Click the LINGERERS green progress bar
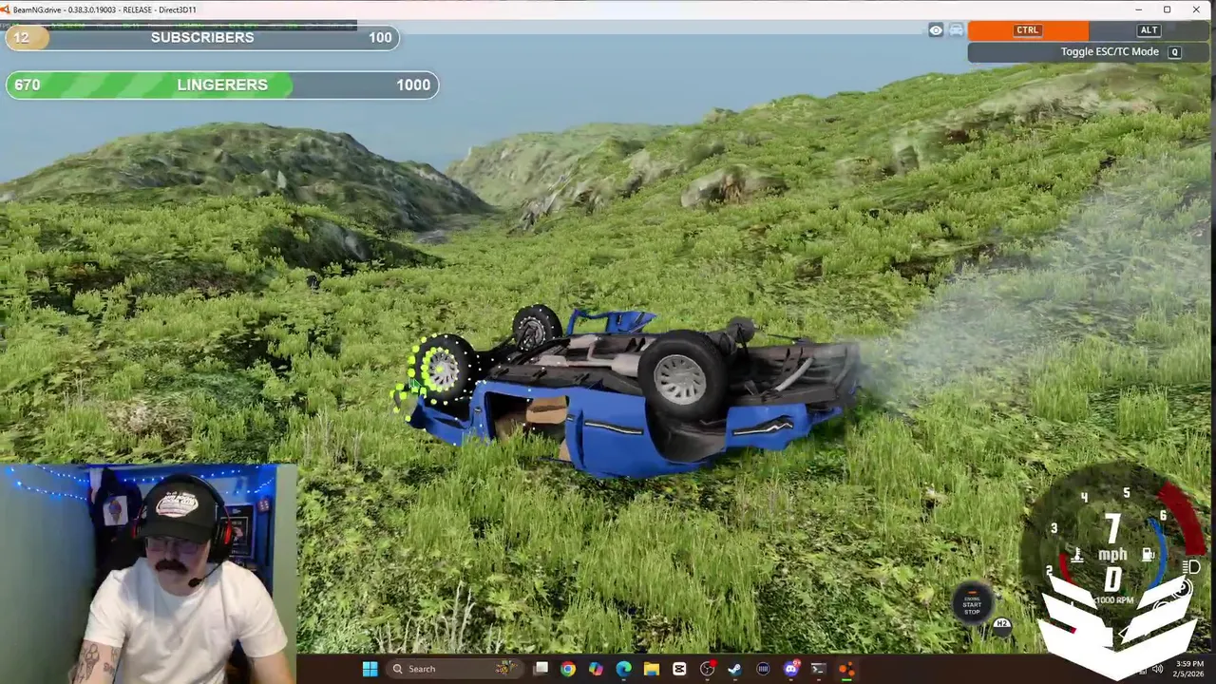 click(x=221, y=85)
